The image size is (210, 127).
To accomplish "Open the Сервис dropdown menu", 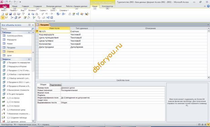I will coord(43,10).
